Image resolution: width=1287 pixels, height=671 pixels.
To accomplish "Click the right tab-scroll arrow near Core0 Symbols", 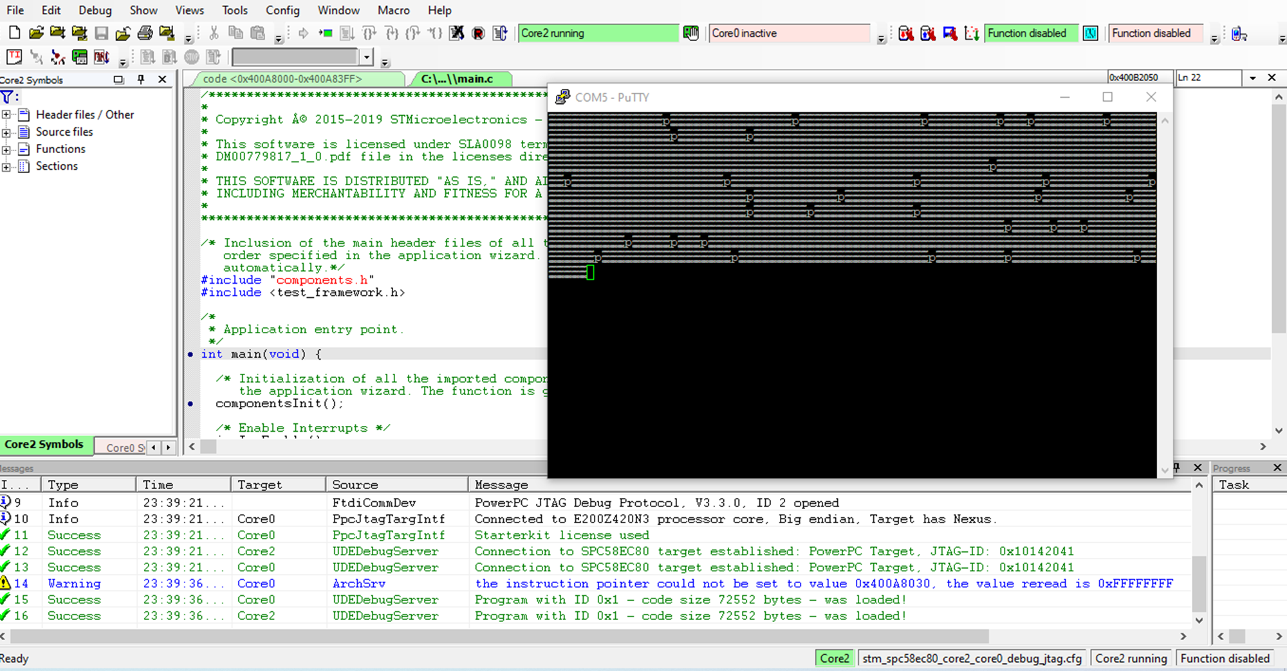I will click(168, 446).
